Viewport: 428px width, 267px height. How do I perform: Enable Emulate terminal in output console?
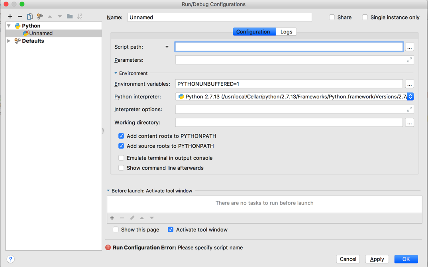tap(121, 158)
